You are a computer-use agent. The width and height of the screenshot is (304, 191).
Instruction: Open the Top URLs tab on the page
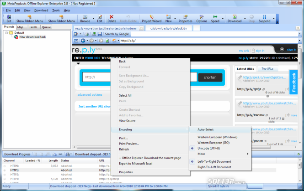click(267, 69)
